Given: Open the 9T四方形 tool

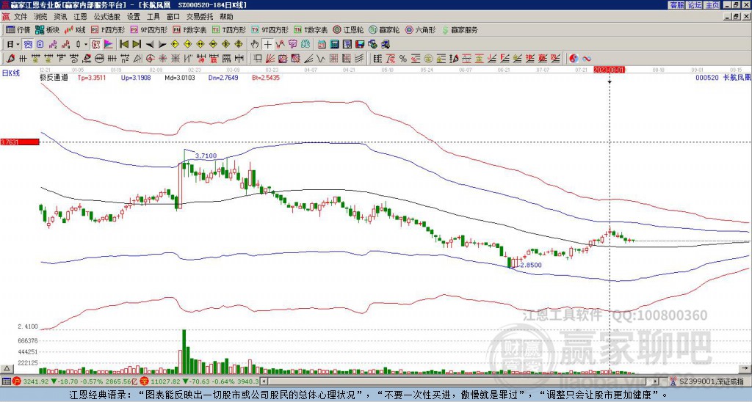Looking at the screenshot, I should (x=270, y=29).
